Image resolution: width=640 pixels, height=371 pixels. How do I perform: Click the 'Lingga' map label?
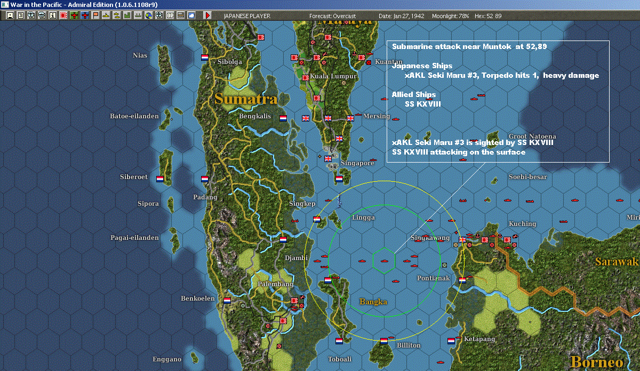click(x=363, y=217)
